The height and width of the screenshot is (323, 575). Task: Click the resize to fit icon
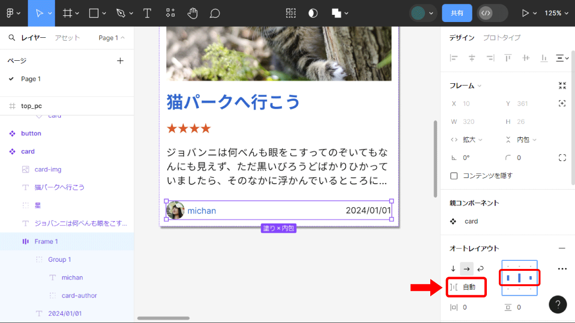(x=563, y=86)
